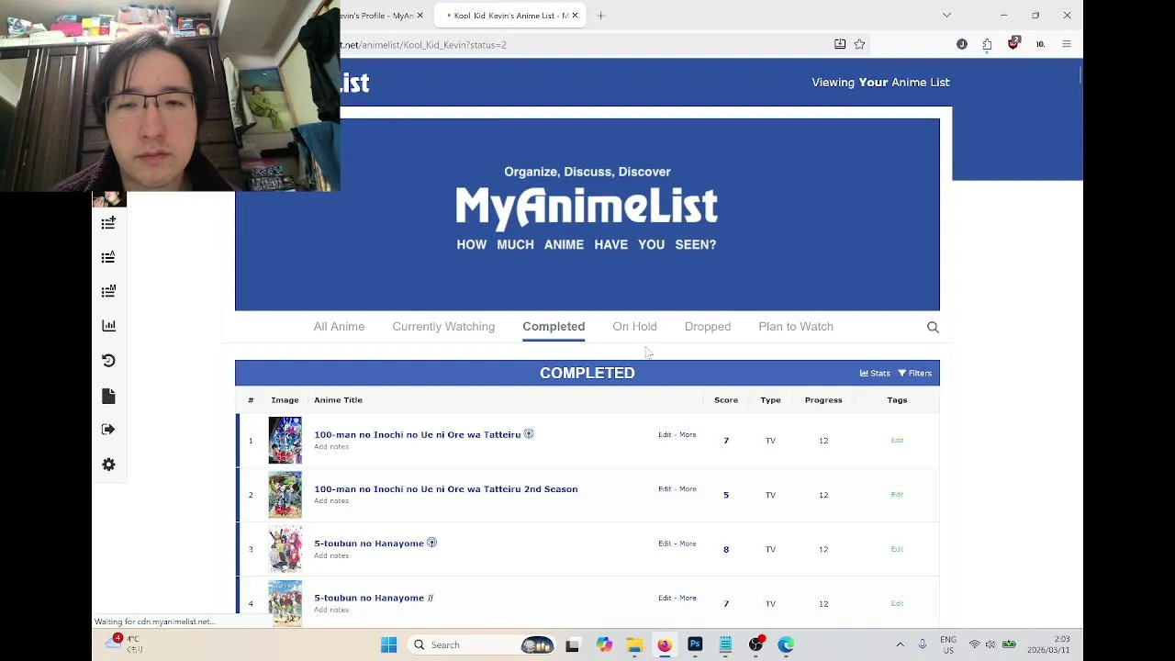The height and width of the screenshot is (661, 1175).
Task: Switch to the Currently Watching tab
Action: pyautogui.click(x=443, y=327)
